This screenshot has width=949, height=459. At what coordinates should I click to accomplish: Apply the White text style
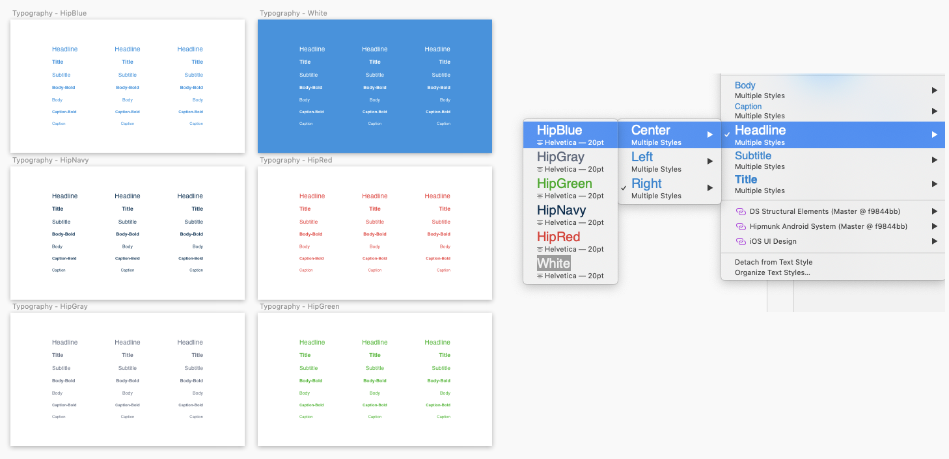pos(570,268)
